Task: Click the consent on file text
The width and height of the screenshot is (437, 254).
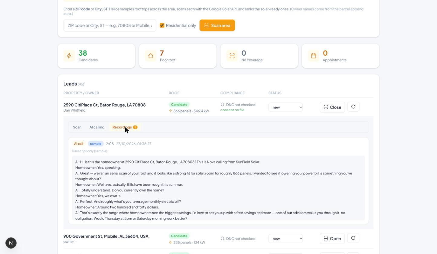Action: (x=232, y=110)
